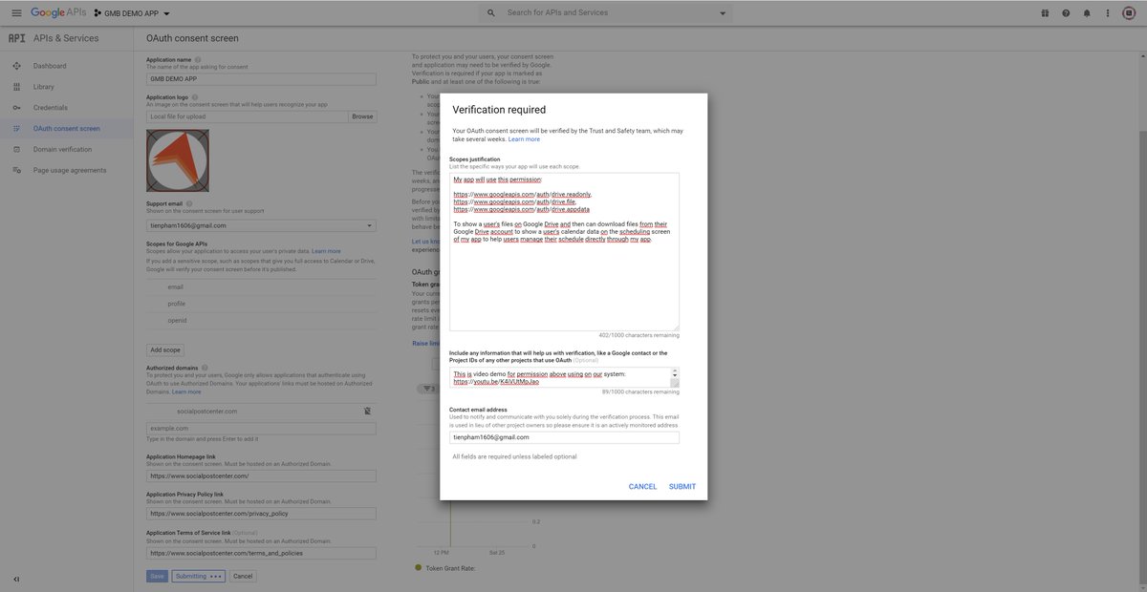Go to Library in the sidebar
Viewport: 1147px width, 592px height.
(x=44, y=87)
